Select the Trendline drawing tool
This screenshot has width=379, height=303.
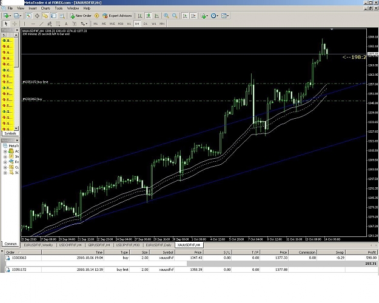(x=41, y=24)
